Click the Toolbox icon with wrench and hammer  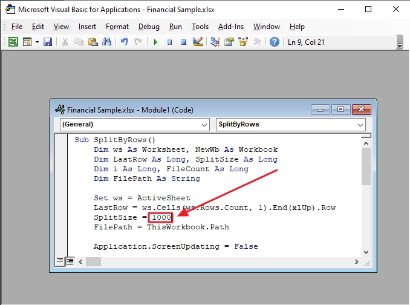pos(257,42)
